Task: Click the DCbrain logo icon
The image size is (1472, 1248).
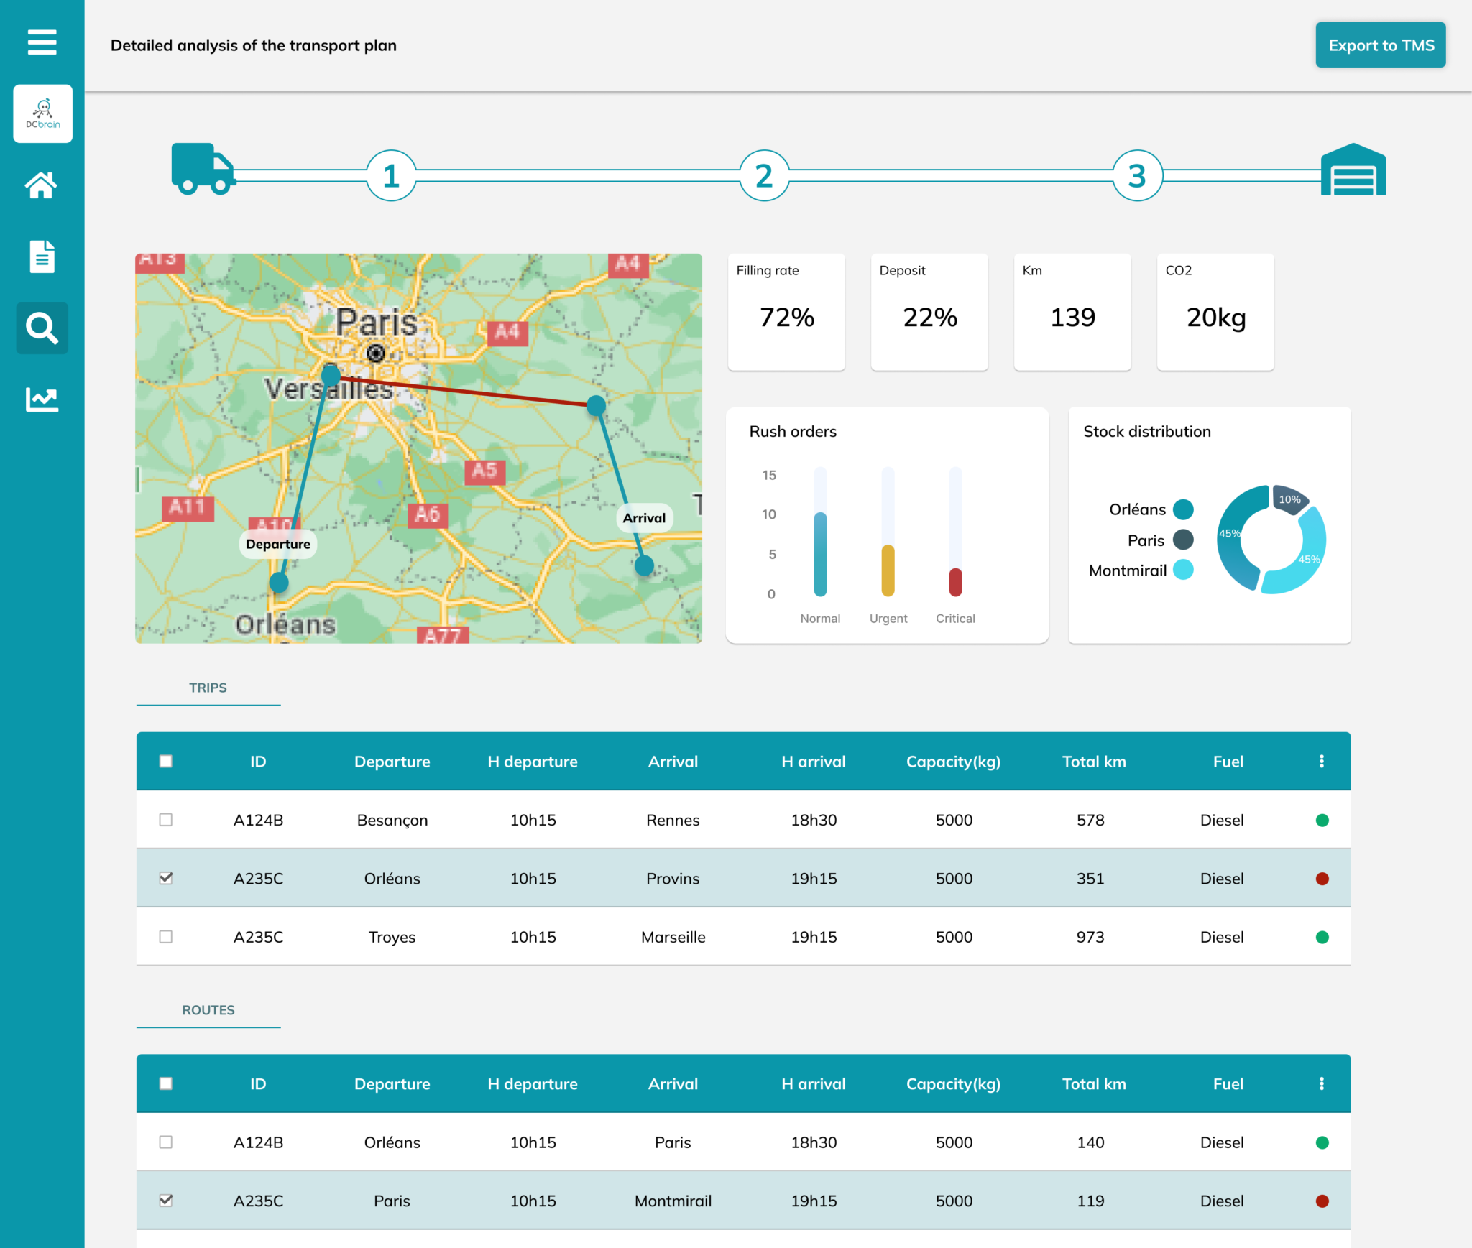Action: coord(42,113)
